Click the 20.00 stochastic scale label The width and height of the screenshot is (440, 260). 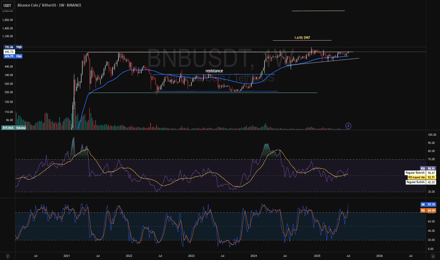click(x=431, y=240)
